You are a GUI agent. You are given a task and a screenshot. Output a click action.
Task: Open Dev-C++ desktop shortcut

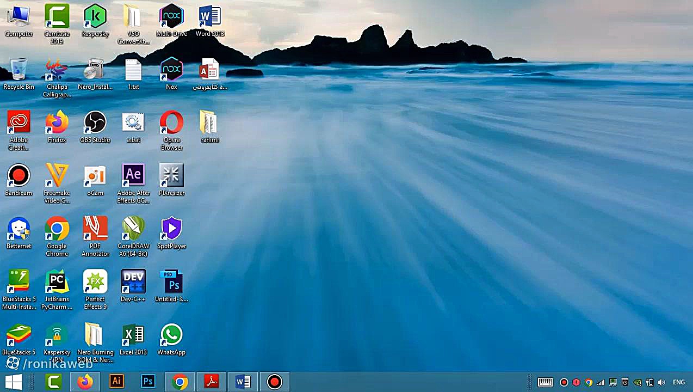[133, 286]
